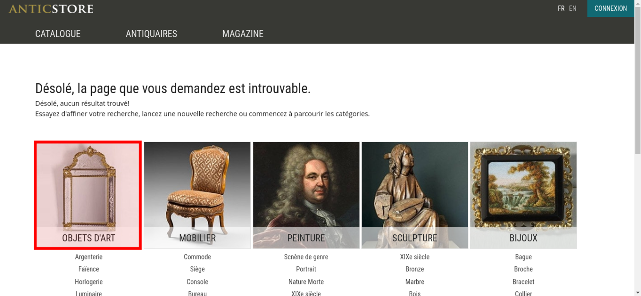Open the Peinture portrait thumbnail
Screen dimensions: 641x296
pos(306,195)
